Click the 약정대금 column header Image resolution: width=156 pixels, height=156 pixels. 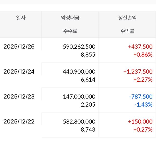(70, 18)
